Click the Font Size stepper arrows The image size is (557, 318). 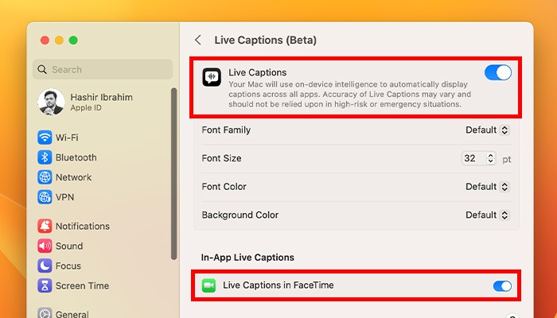pos(491,158)
